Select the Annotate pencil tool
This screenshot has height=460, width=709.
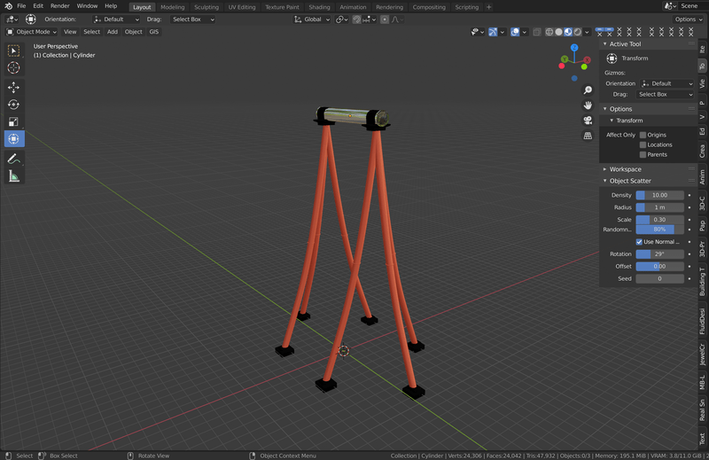(x=13, y=159)
